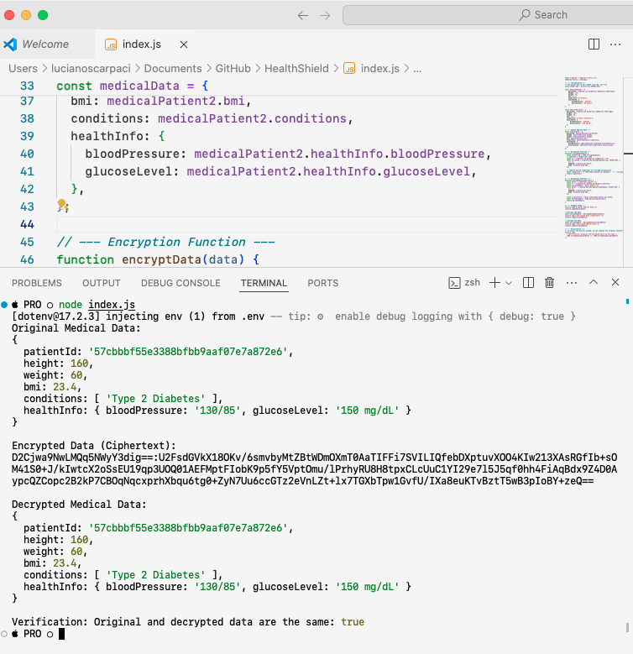Click line number 39 in gutter
633x654 pixels.
pyautogui.click(x=27, y=136)
